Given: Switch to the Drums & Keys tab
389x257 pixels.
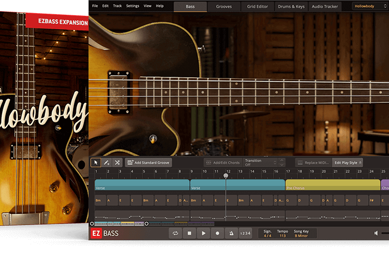Looking at the screenshot, I should (x=291, y=7).
